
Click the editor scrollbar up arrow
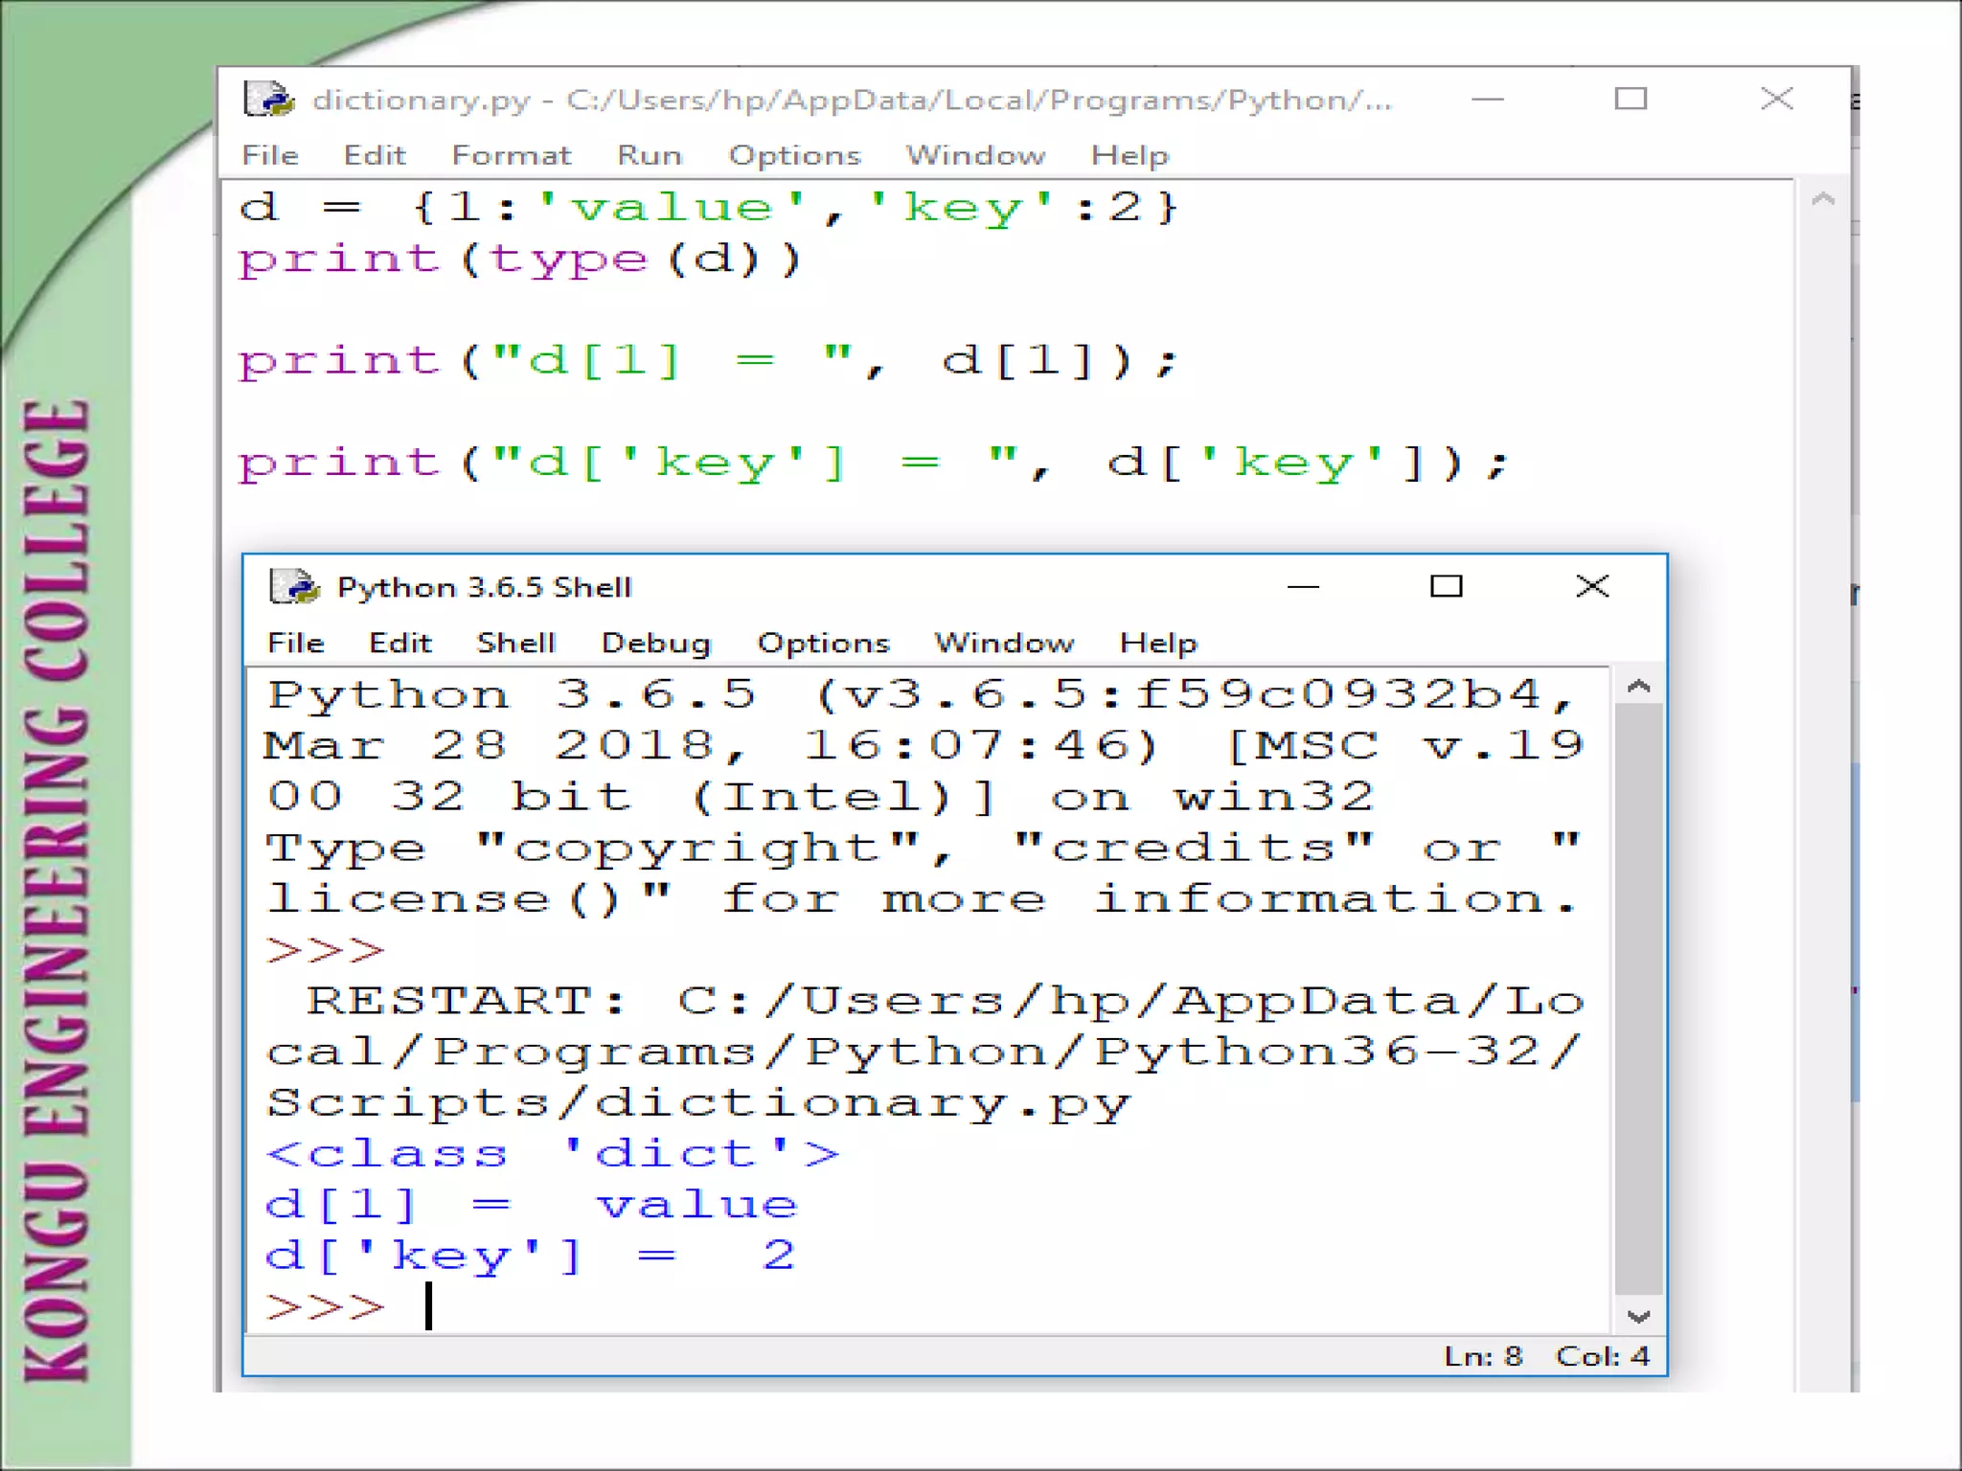tap(1823, 199)
